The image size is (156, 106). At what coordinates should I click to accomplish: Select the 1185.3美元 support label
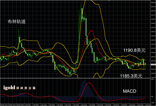click(131, 76)
